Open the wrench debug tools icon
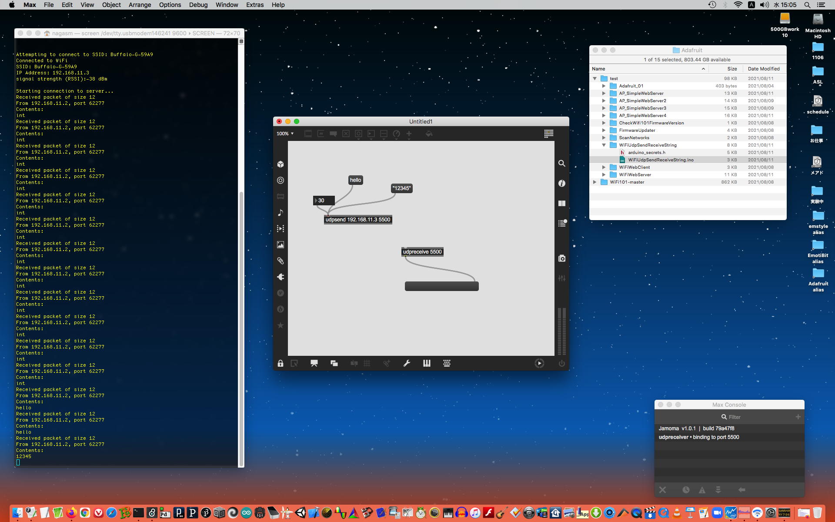835x522 pixels. [407, 363]
